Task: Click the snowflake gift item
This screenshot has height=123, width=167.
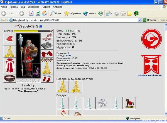Action: click(103, 103)
